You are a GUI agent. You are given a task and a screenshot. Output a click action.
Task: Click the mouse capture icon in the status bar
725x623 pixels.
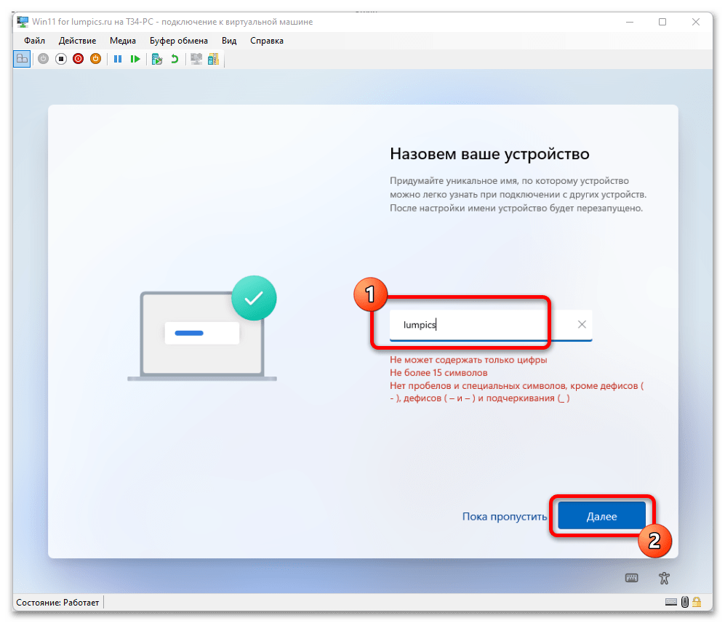[x=684, y=602]
